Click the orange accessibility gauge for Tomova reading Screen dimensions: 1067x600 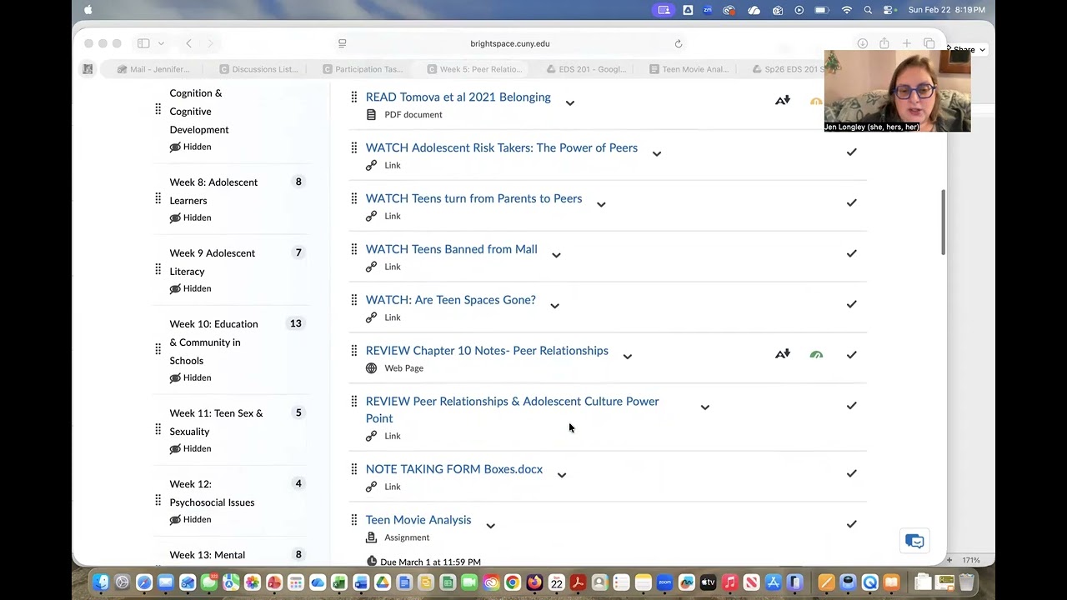coord(816,101)
